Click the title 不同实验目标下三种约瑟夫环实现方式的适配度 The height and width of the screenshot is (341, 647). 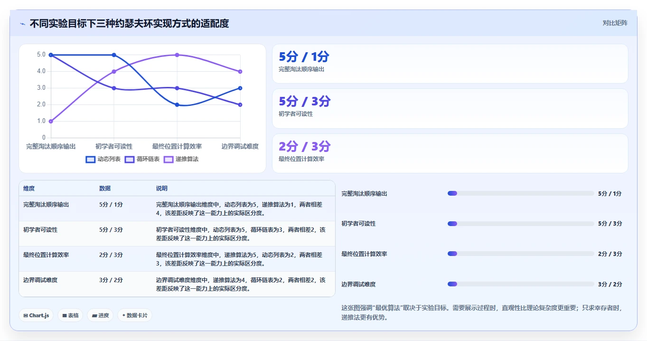(x=129, y=23)
